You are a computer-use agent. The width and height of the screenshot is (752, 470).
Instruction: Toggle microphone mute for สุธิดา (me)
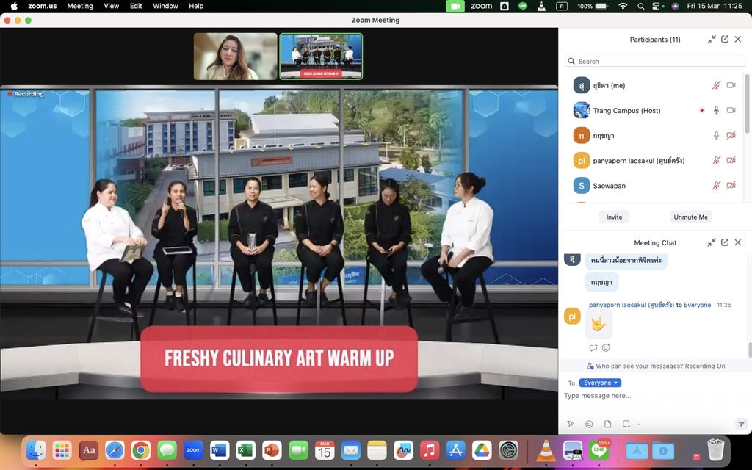(716, 85)
